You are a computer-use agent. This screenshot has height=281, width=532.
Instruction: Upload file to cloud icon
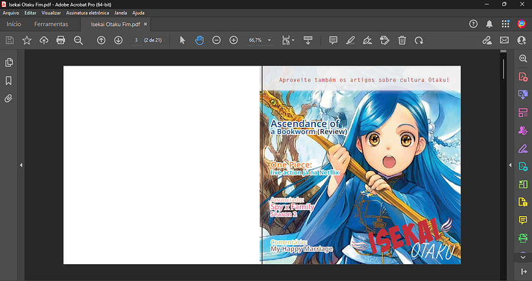pyautogui.click(x=43, y=40)
